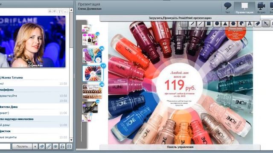Click the clock icon above the video
The width and height of the screenshot is (273, 153).
55,11
